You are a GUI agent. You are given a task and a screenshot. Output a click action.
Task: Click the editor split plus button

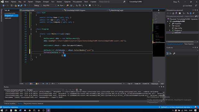click(x=159, y=10)
